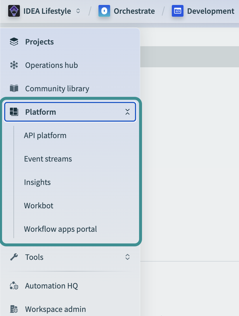Open the API platform page
239x316 pixels.
(x=45, y=135)
